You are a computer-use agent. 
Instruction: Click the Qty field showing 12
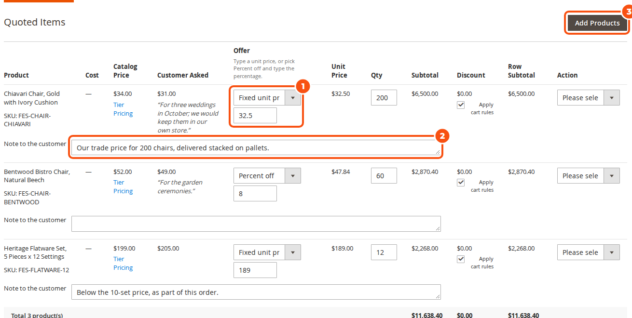[384, 252]
